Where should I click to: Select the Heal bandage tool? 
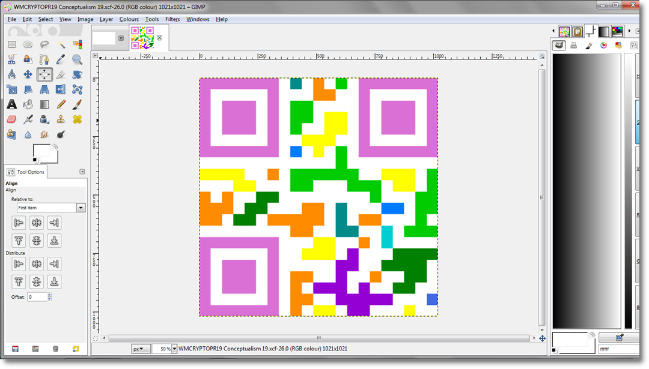78,119
